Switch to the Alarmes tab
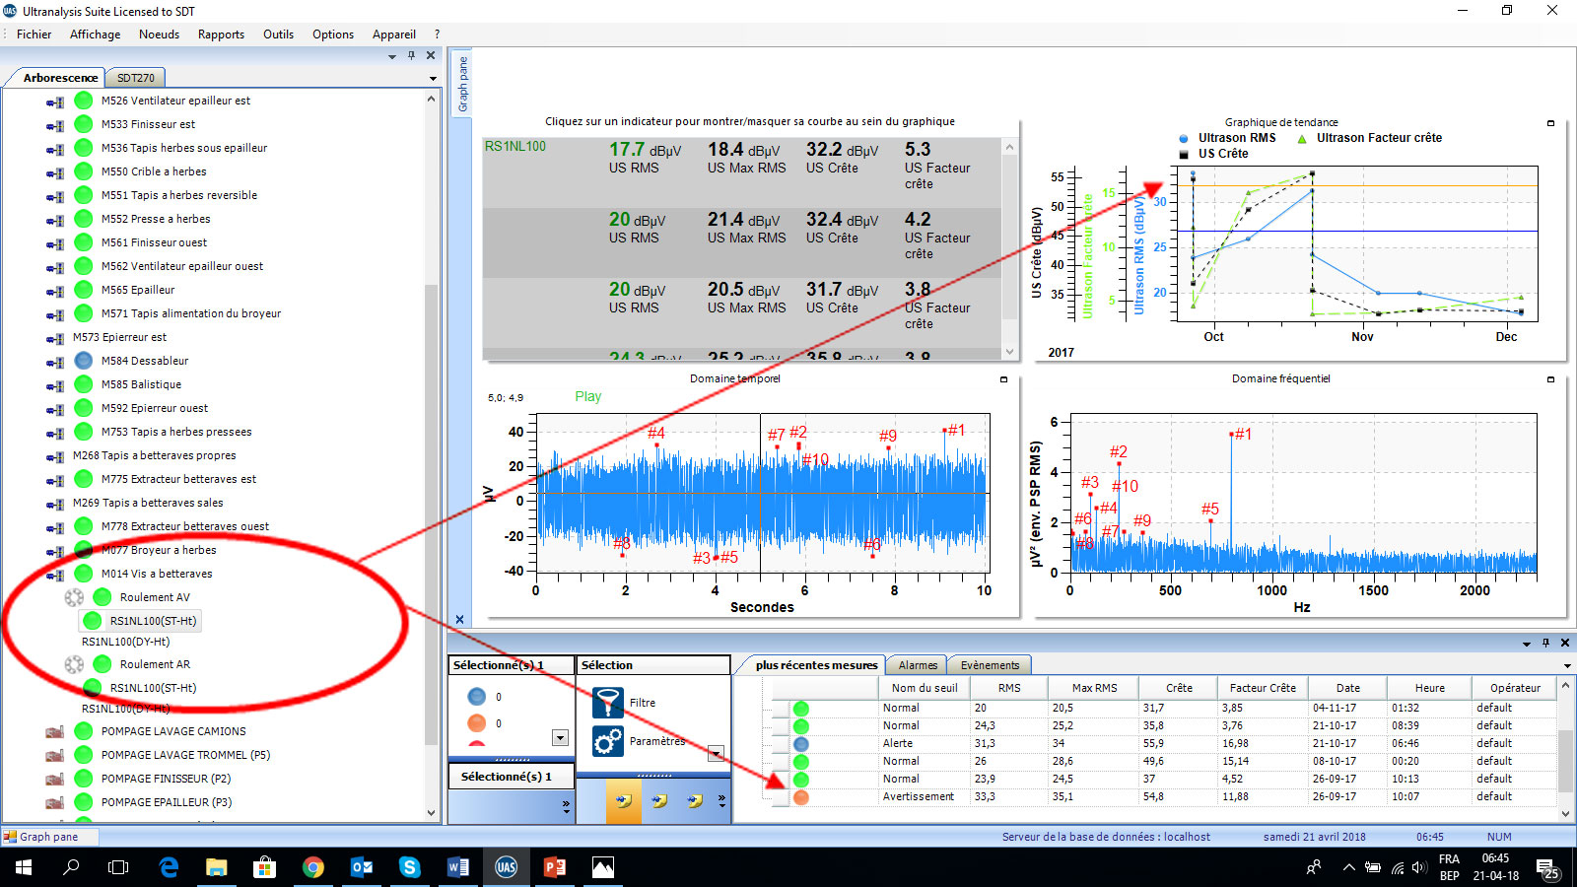Image resolution: width=1577 pixels, height=887 pixels. (918, 665)
